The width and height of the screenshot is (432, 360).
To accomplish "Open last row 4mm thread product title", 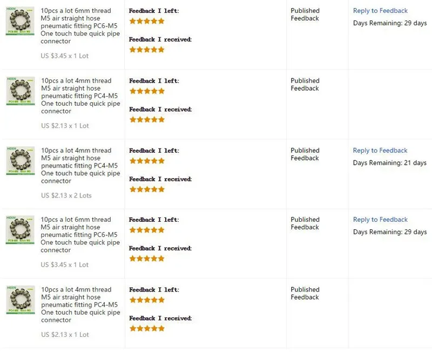I will [x=80, y=304].
